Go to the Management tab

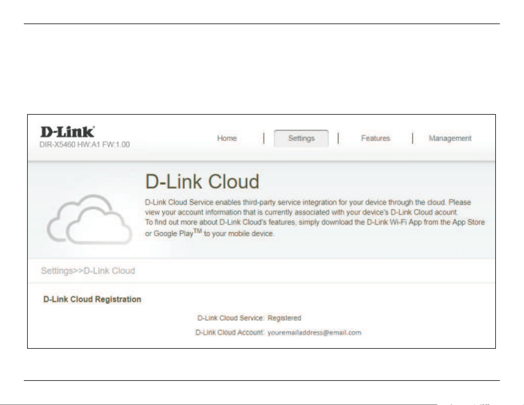(450, 138)
